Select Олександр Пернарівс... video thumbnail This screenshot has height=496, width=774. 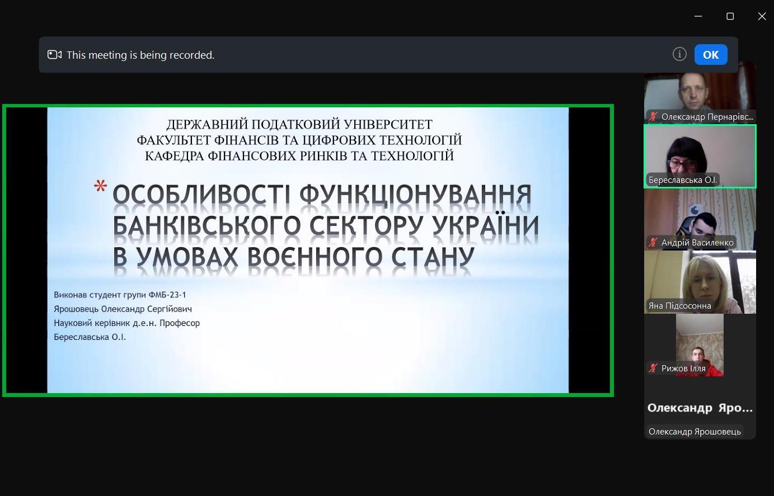(700, 92)
